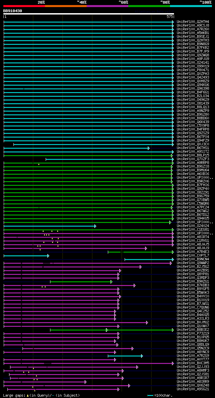Select the UniRef100_Q4C252 label
The image size is (215, 398).
click(193, 311)
